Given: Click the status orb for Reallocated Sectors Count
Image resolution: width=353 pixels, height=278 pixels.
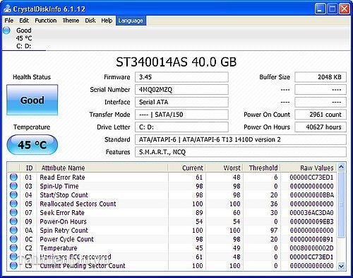Looking at the screenshot, I should (13, 204).
